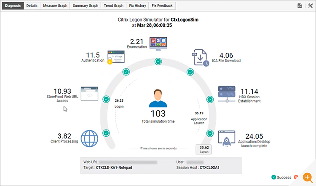This screenshot has width=316, height=186.
Task: Switch to the Diagnosis tab
Action: point(13,5)
